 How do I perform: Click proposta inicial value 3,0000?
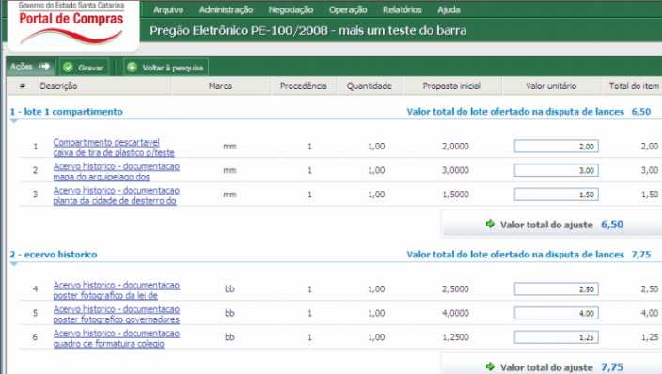[455, 170]
